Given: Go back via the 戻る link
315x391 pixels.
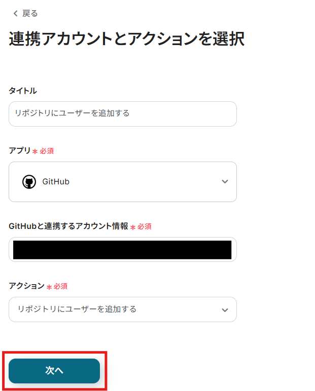Looking at the screenshot, I should [30, 14].
